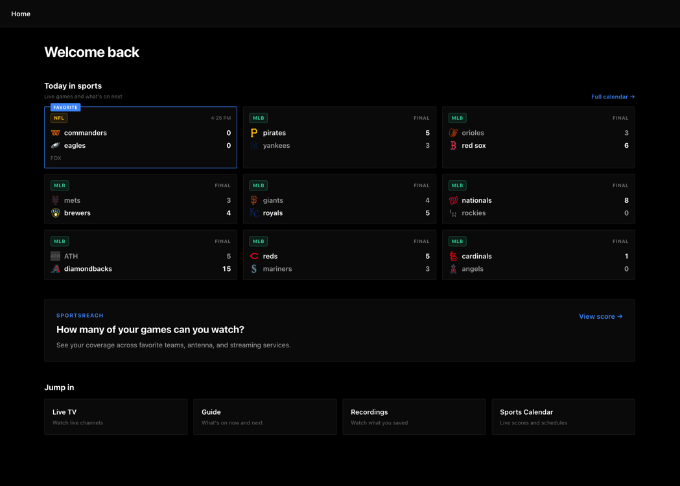The width and height of the screenshot is (680, 486).
Task: Click the Yankees team logo
Action: 254,145
